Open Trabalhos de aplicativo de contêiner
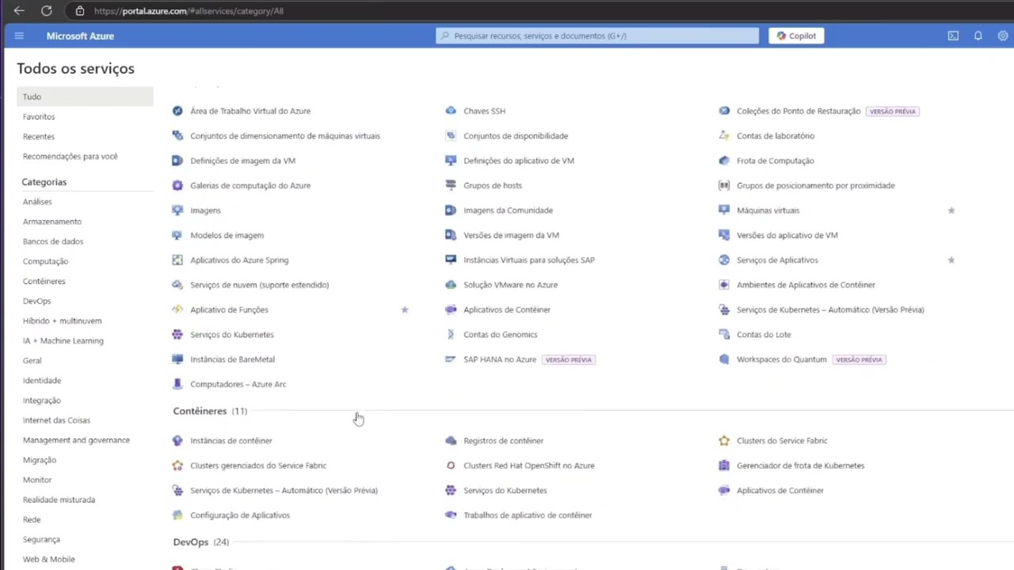 click(x=528, y=515)
